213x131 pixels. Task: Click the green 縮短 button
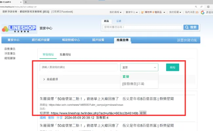click(172, 67)
